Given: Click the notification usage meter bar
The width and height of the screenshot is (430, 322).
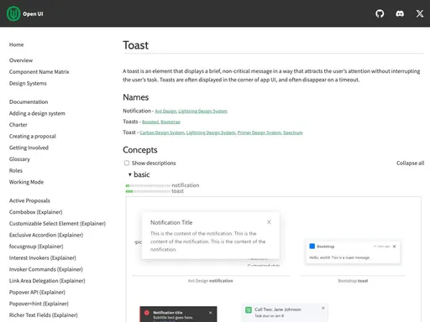Looking at the screenshot, I should pos(148,185).
